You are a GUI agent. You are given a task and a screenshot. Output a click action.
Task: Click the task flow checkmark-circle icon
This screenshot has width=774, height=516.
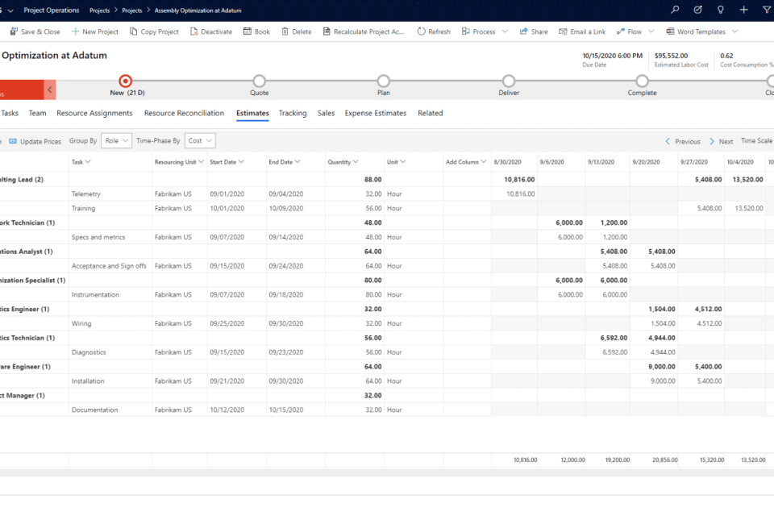(697, 10)
